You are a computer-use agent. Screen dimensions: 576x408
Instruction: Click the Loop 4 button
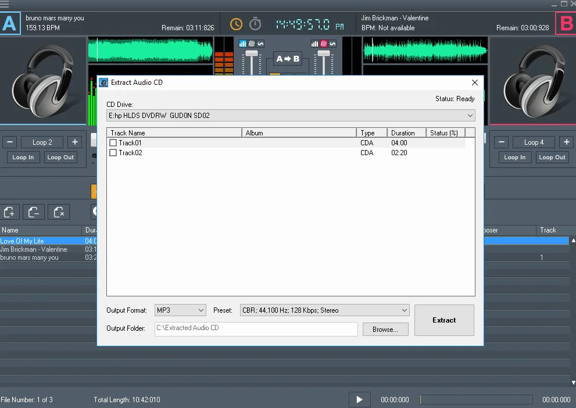coord(534,142)
